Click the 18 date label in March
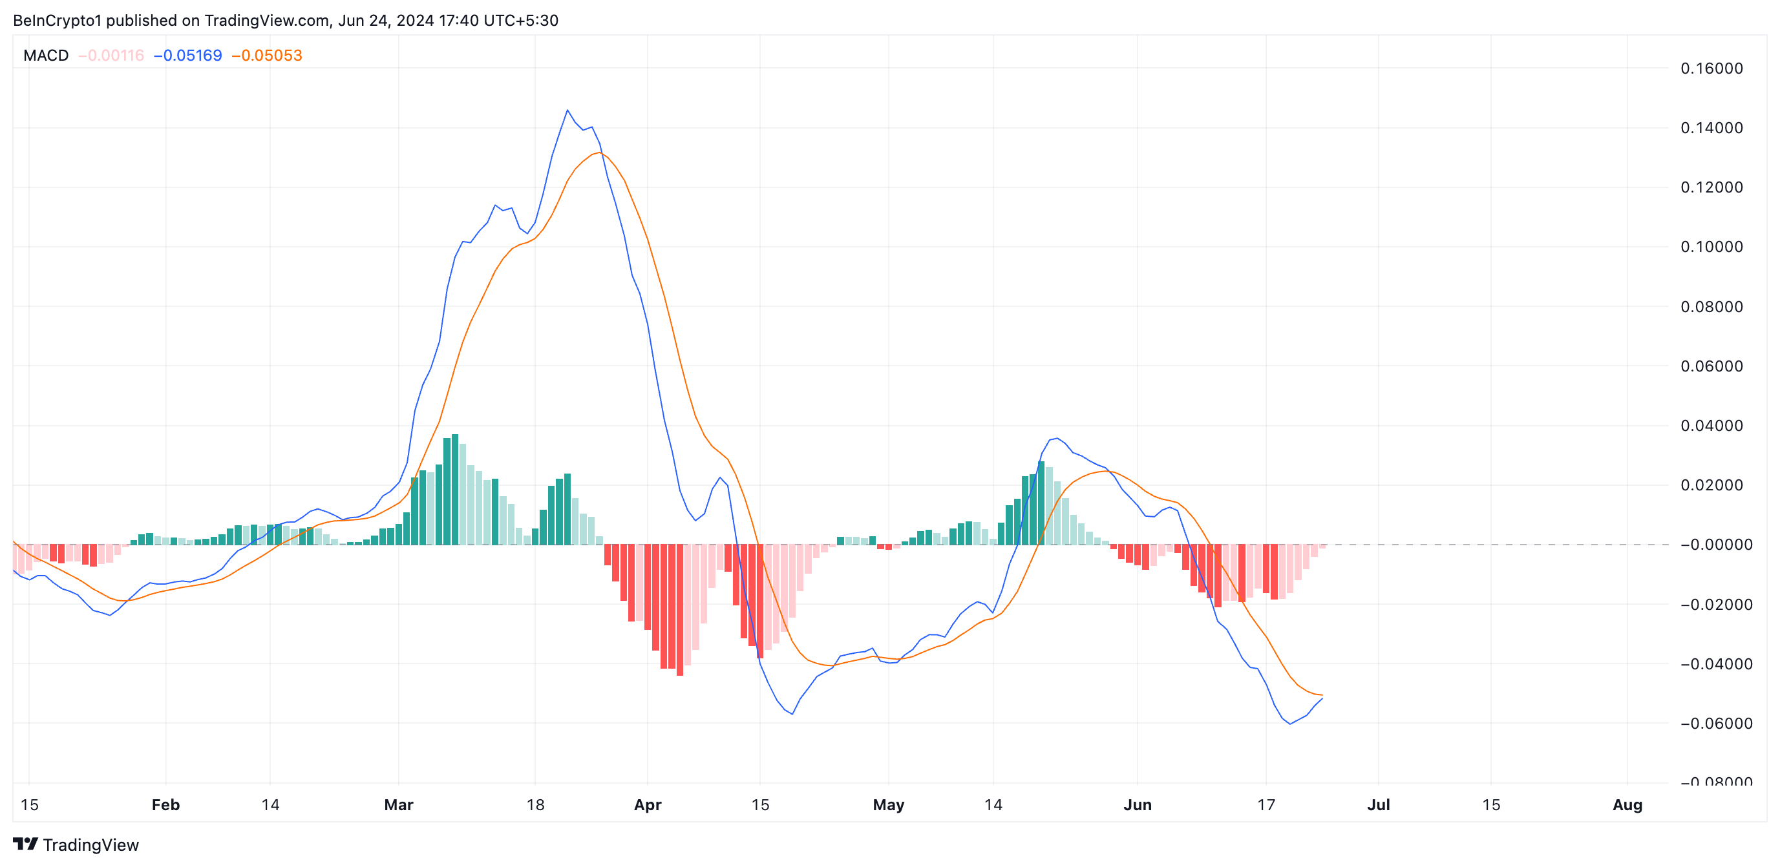Viewport: 1780px width, 867px height. 536,805
